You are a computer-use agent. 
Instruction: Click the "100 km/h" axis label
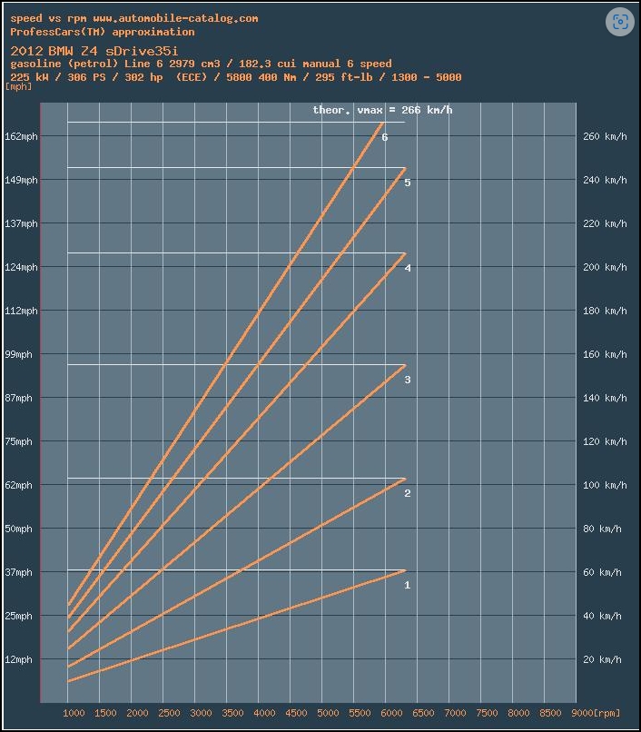click(x=605, y=485)
